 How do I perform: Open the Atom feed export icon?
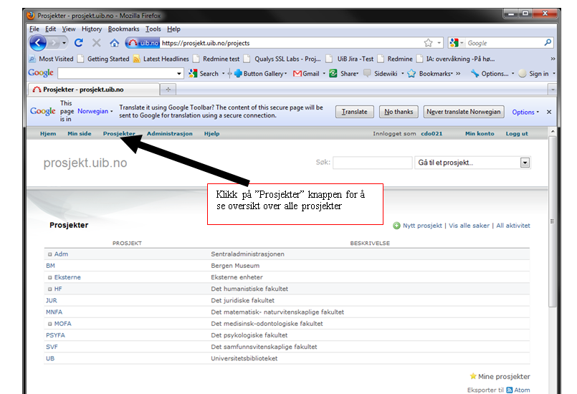tap(510, 390)
